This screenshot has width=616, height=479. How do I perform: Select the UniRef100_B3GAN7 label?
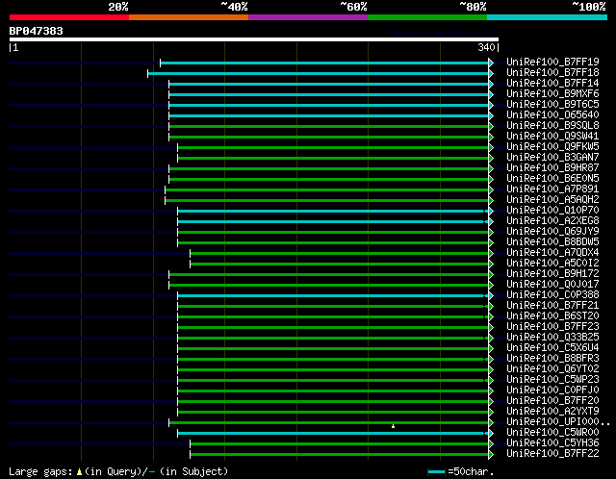point(552,157)
